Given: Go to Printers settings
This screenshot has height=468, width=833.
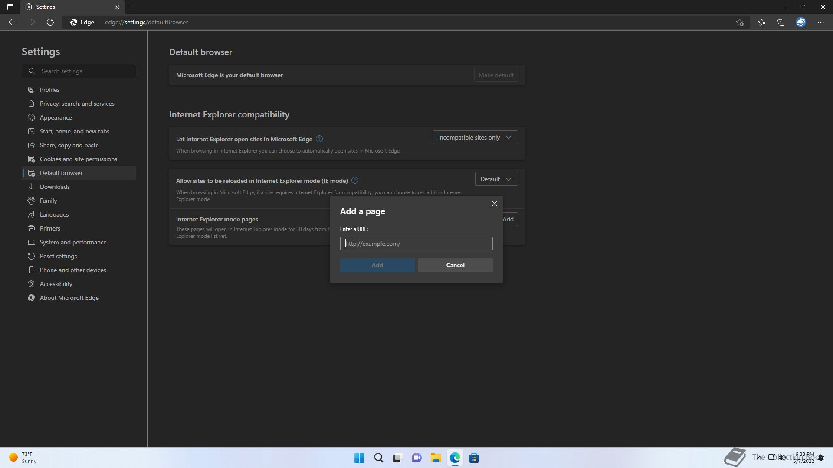Looking at the screenshot, I should point(79,228).
